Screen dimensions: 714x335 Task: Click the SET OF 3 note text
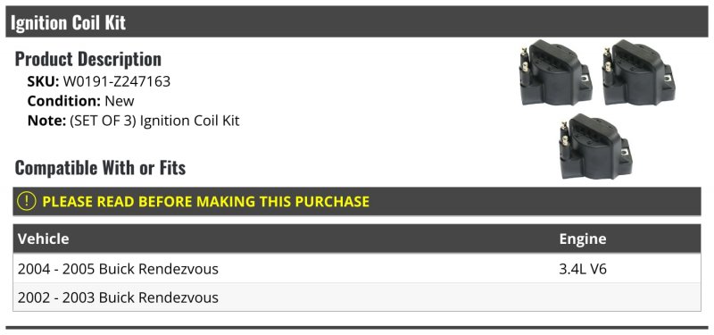(154, 121)
